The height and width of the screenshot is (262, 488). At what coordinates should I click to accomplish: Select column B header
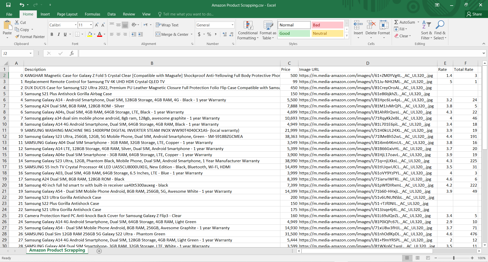click(152, 63)
